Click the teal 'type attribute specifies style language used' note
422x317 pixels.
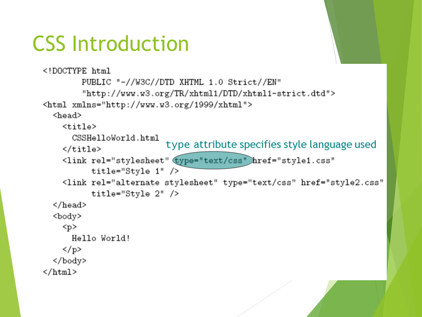271,145
